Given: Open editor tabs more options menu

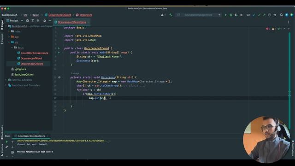Looking at the screenshot, I should (289, 22).
